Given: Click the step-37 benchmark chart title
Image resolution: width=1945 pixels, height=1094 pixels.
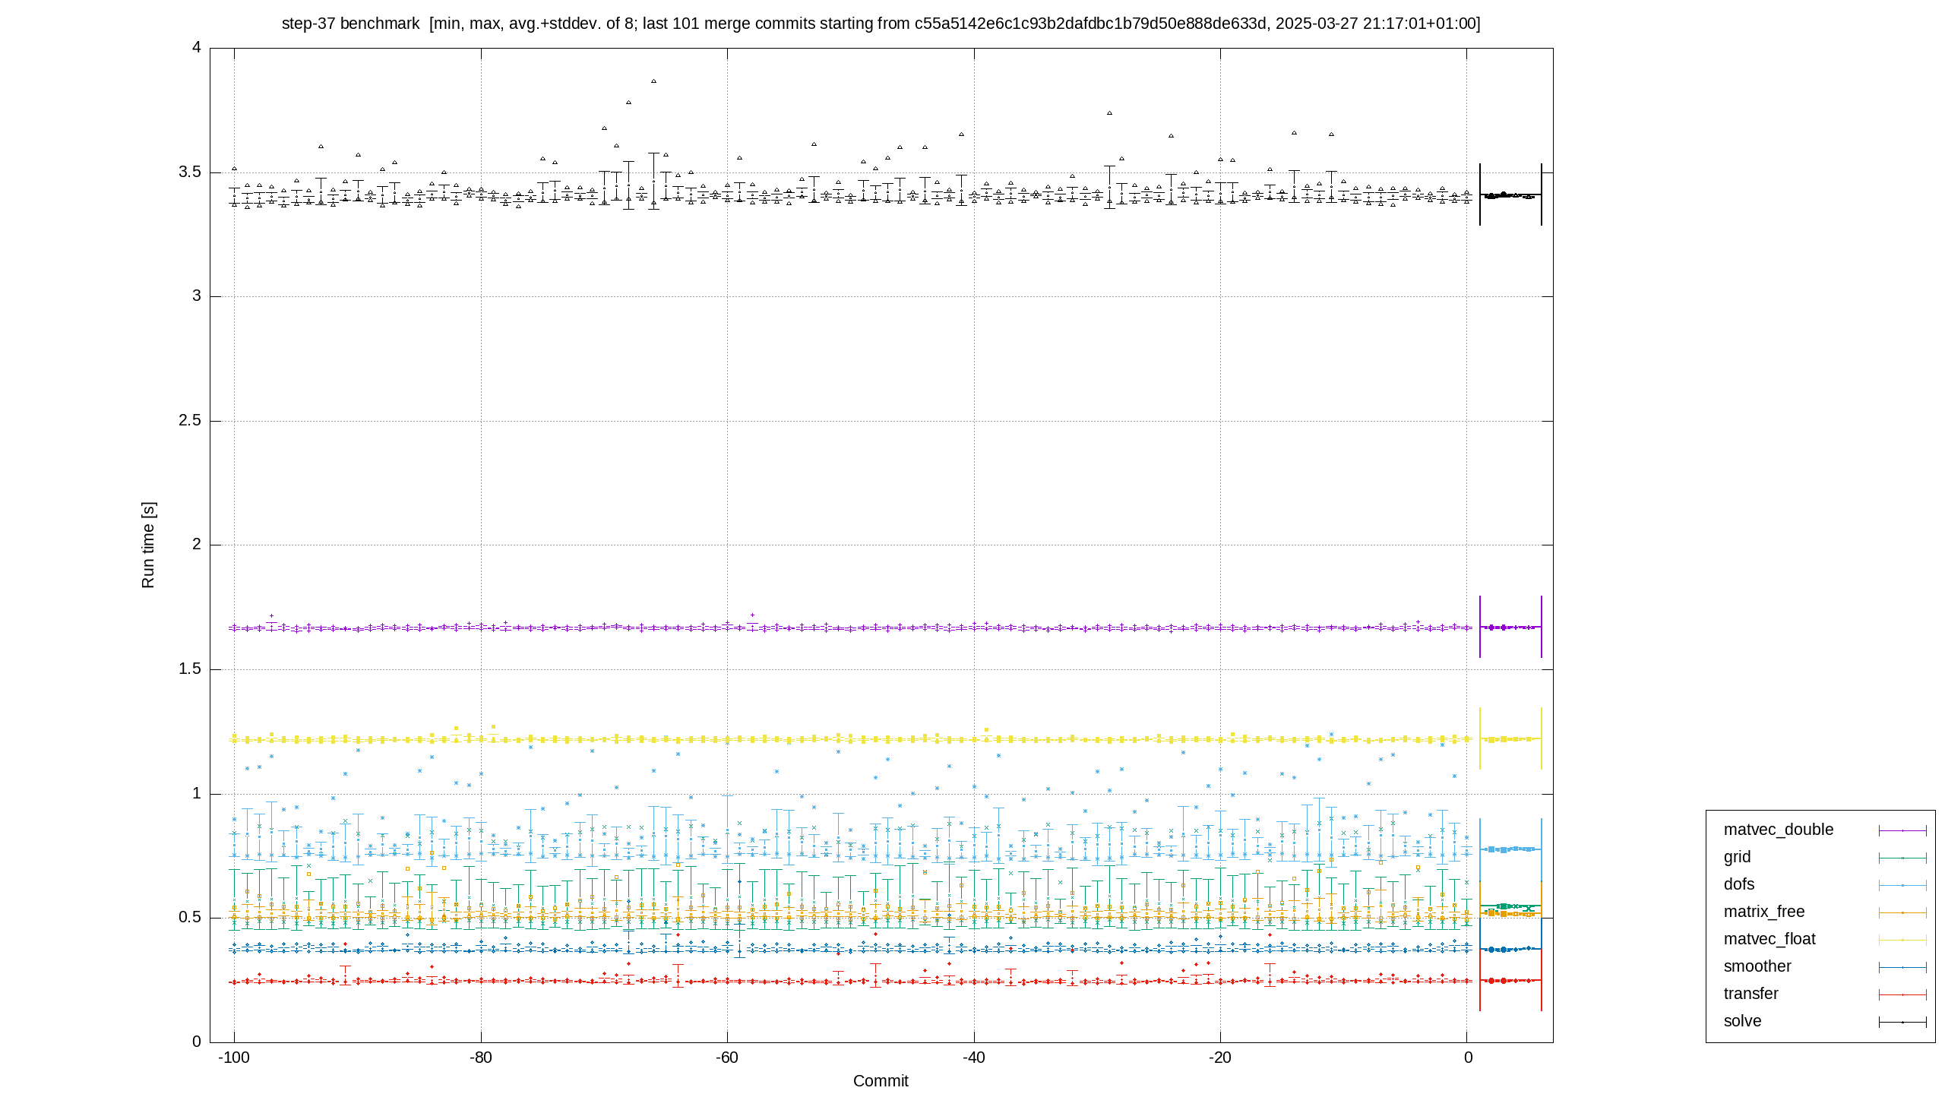Looking at the screenshot, I should coord(881,24).
